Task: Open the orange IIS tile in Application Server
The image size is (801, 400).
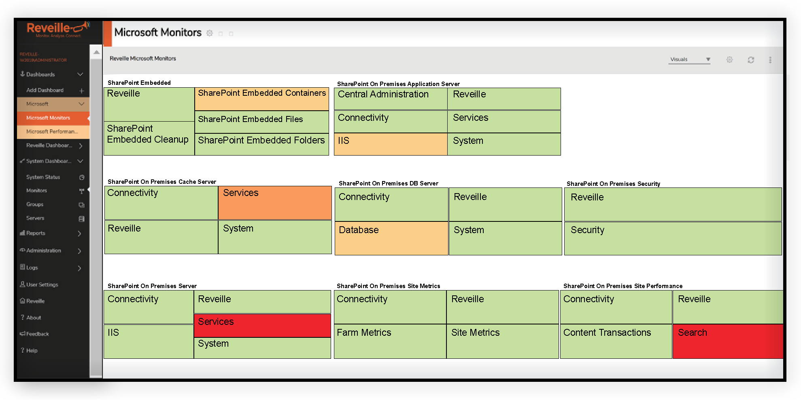Action: (391, 144)
